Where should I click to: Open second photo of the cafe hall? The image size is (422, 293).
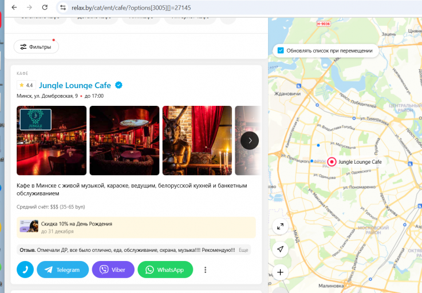[124, 140]
